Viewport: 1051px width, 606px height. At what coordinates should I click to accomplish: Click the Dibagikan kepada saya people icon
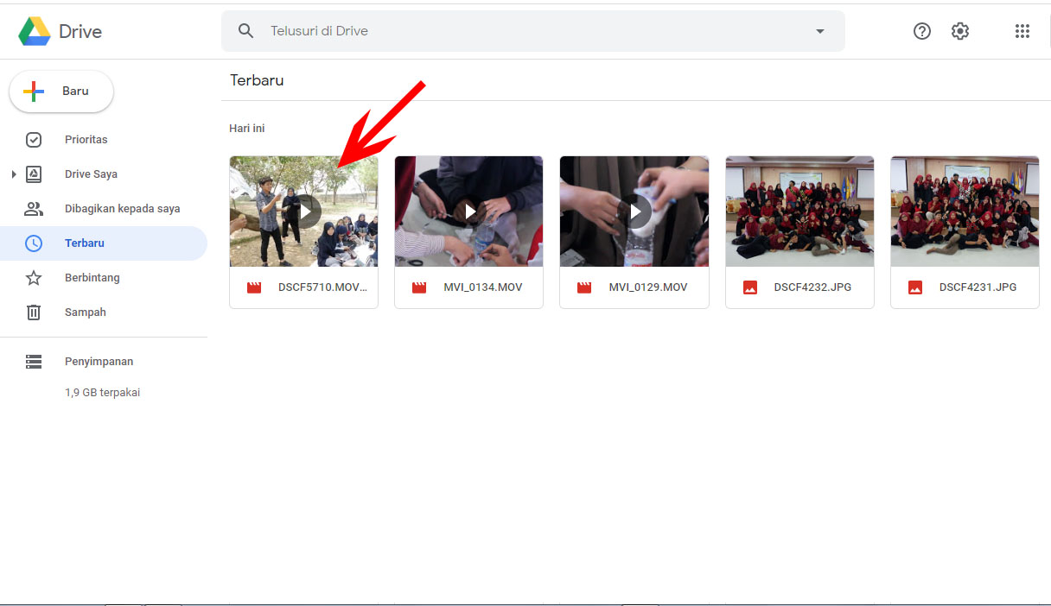pyautogui.click(x=34, y=209)
